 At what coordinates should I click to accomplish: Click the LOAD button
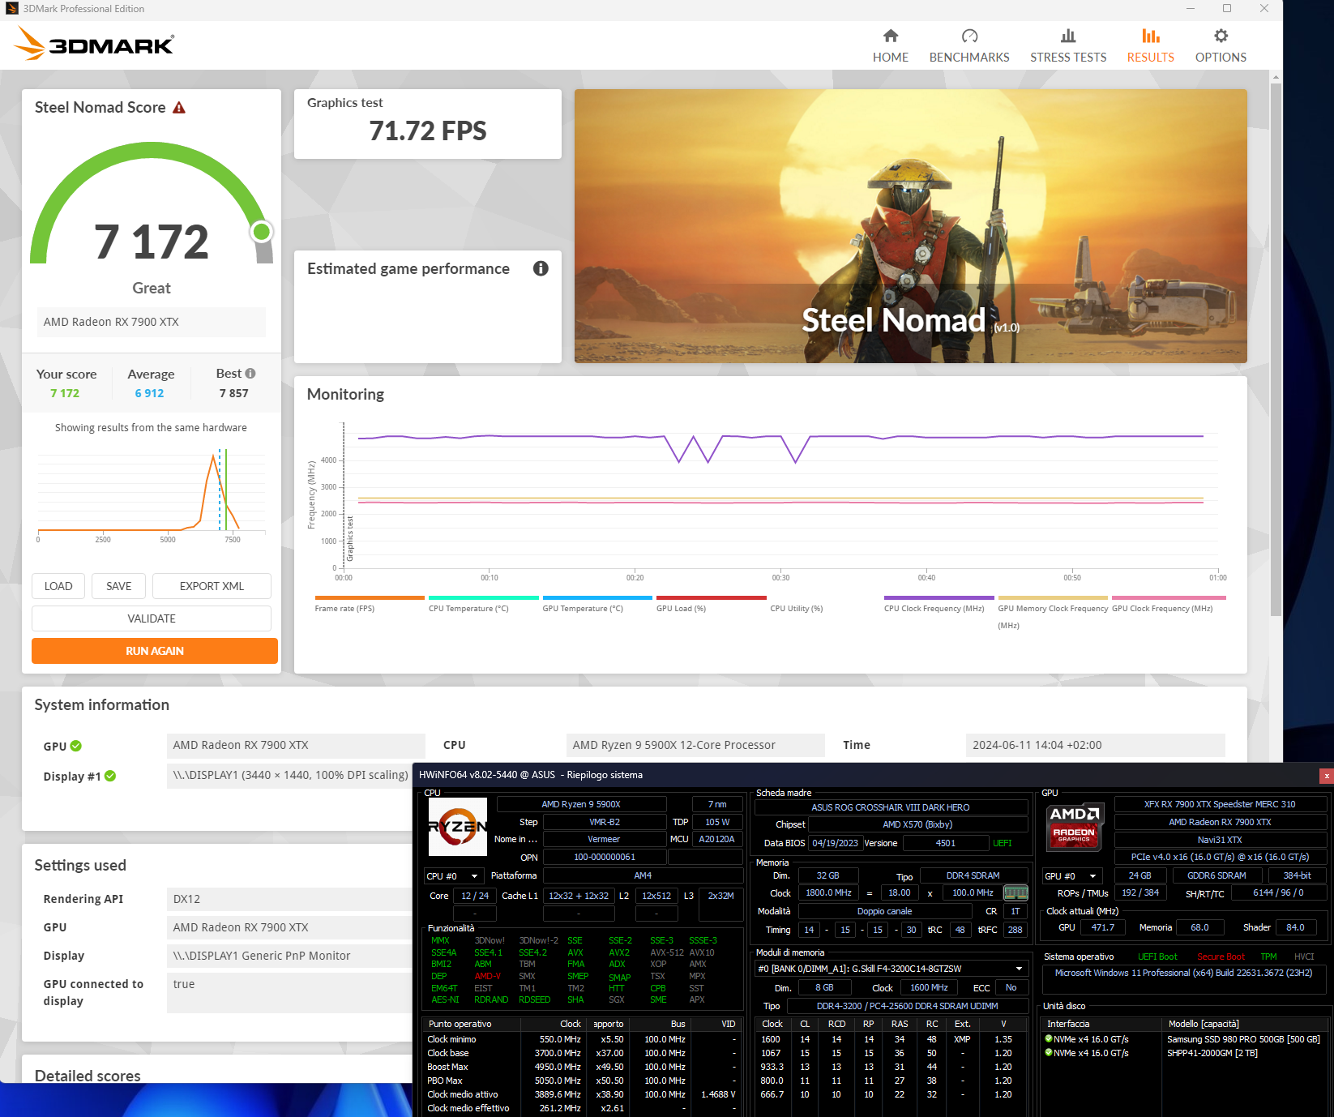coord(58,586)
